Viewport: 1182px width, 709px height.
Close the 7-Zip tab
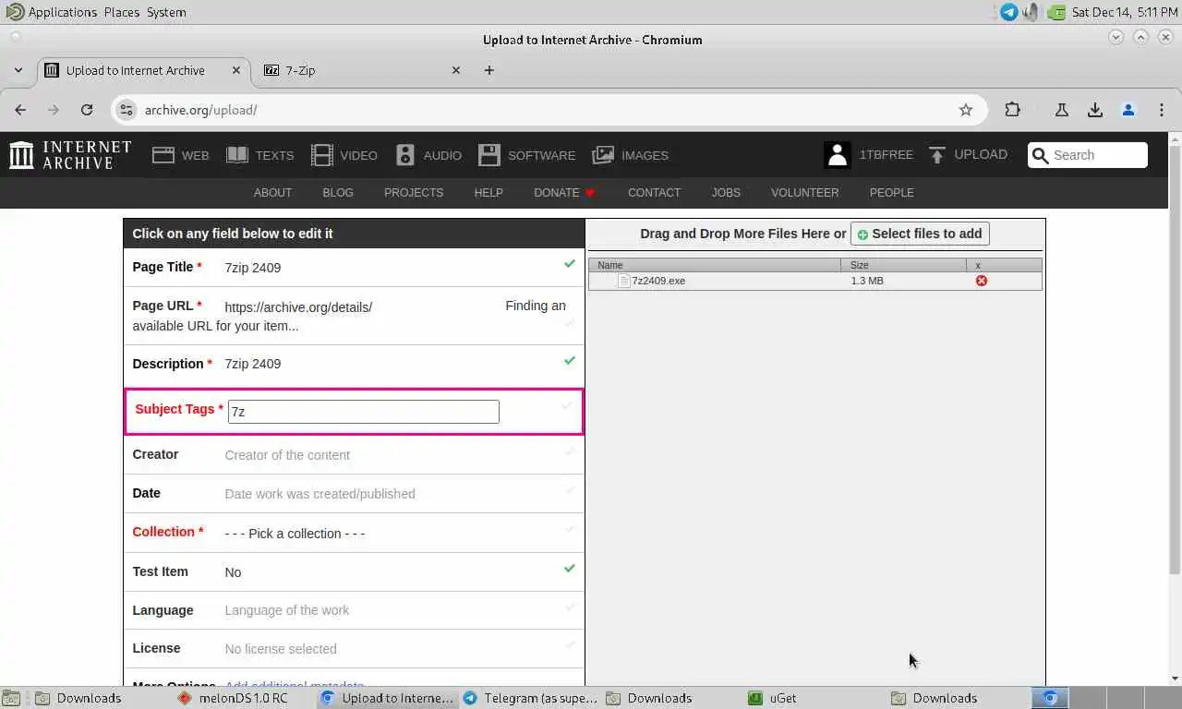[x=455, y=70]
